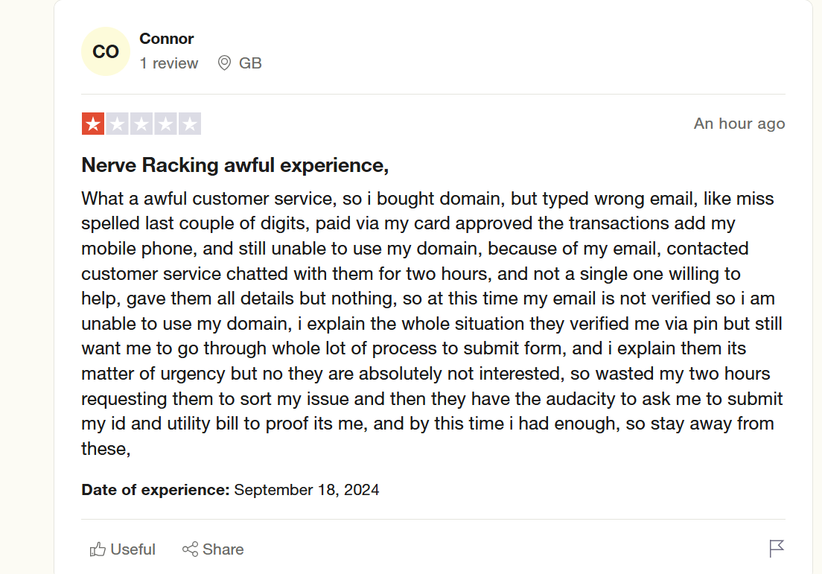This screenshot has height=574, width=822.
Task: Open reviewer Connor's profile name
Action: (x=167, y=39)
